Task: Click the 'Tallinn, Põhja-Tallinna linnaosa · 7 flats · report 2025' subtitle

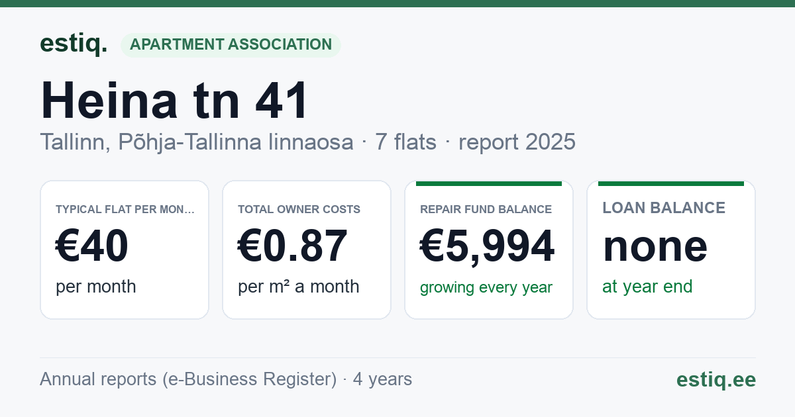Action: click(307, 142)
